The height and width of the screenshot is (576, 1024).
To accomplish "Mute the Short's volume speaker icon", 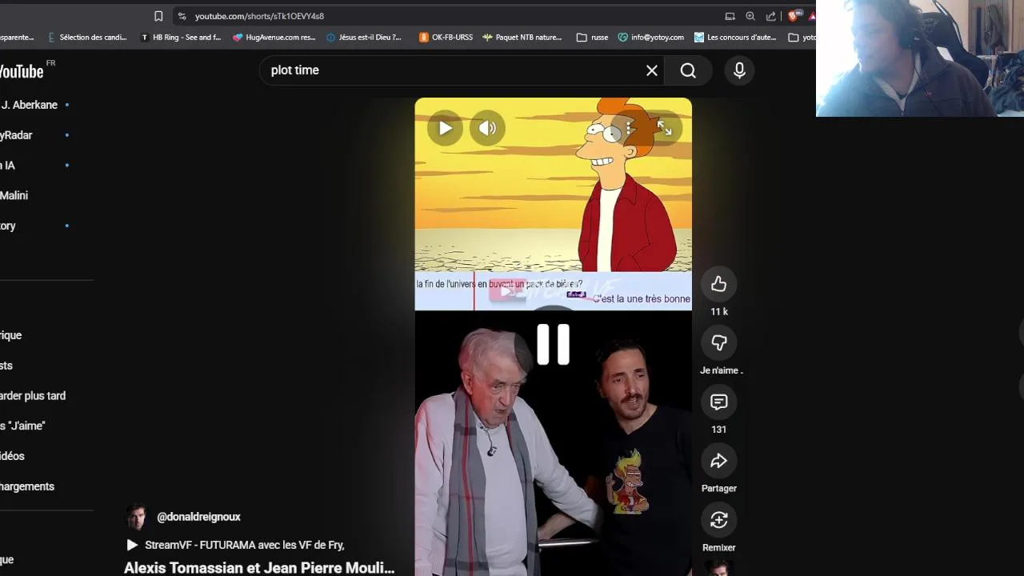I will 487,128.
